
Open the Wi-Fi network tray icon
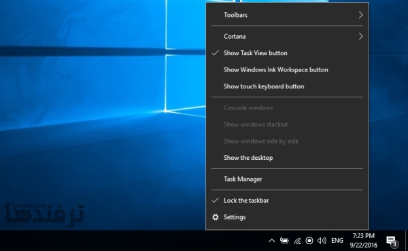click(x=297, y=241)
